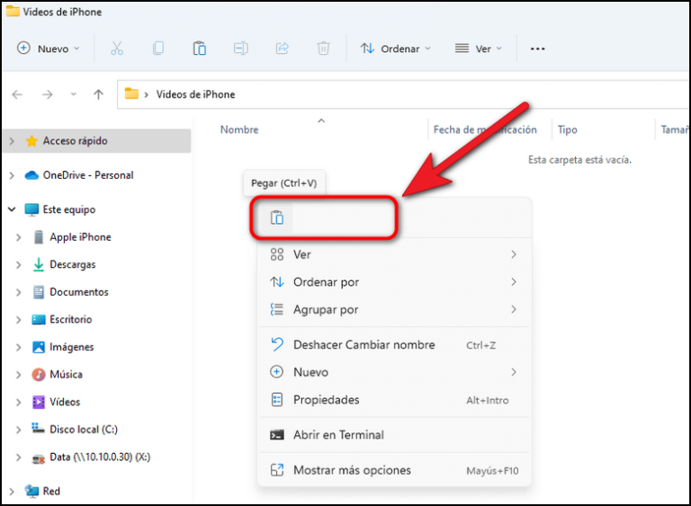Viewport: 691px width, 506px height.
Task: Open the three-dots more options menu
Action: (x=538, y=49)
